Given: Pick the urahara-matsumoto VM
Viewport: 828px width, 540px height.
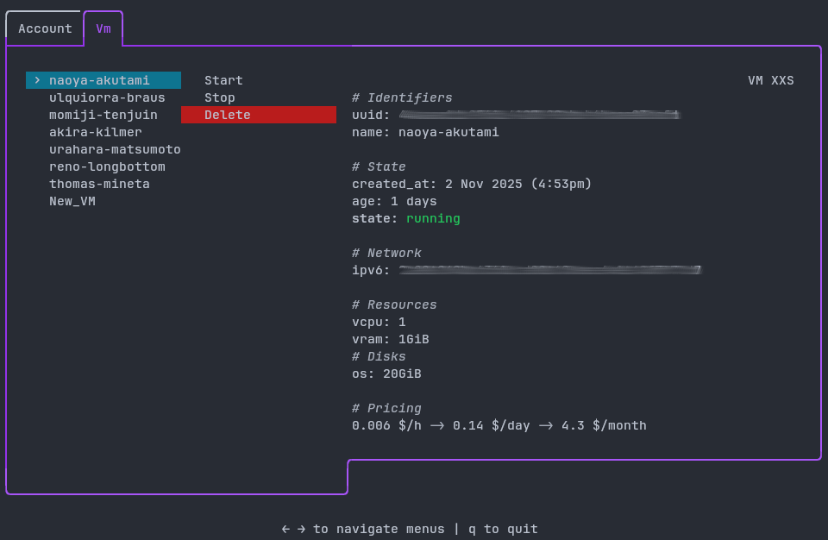Looking at the screenshot, I should tap(115, 149).
